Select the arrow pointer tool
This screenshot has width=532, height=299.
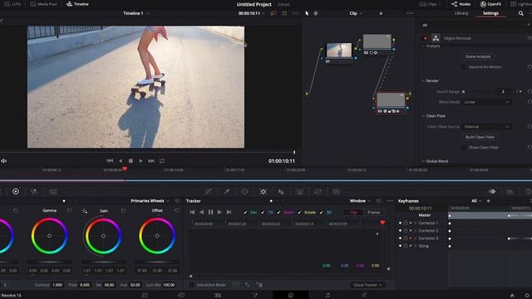(307, 13)
